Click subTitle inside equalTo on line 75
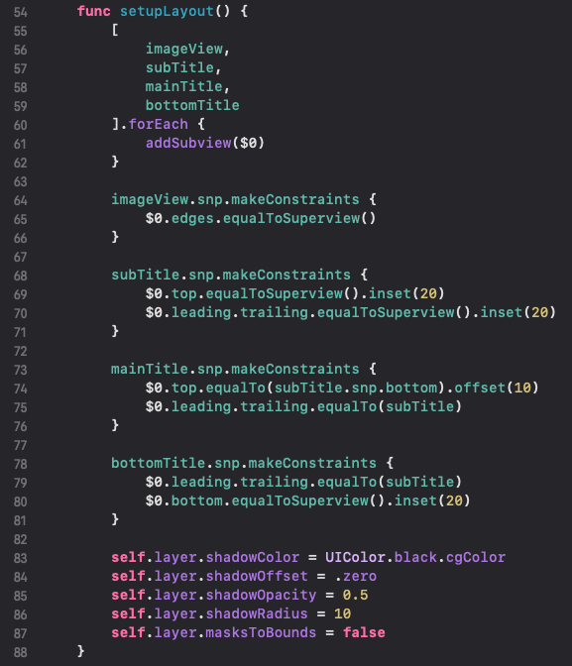Screen dimensions: 572x666 point(420,406)
